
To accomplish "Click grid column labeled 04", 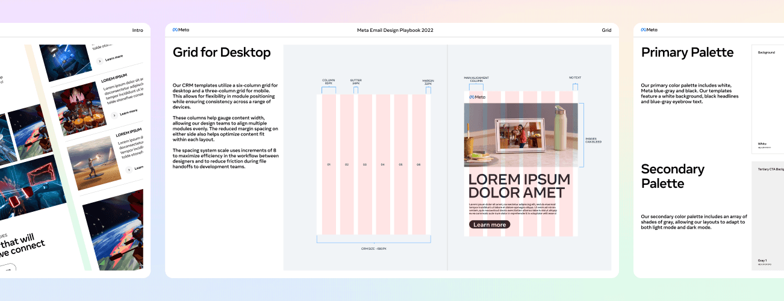I will click(x=383, y=164).
